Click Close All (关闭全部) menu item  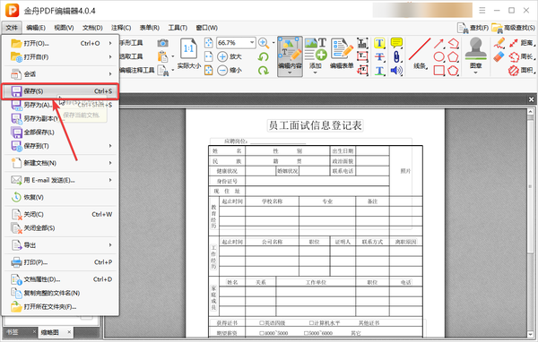[60, 228]
